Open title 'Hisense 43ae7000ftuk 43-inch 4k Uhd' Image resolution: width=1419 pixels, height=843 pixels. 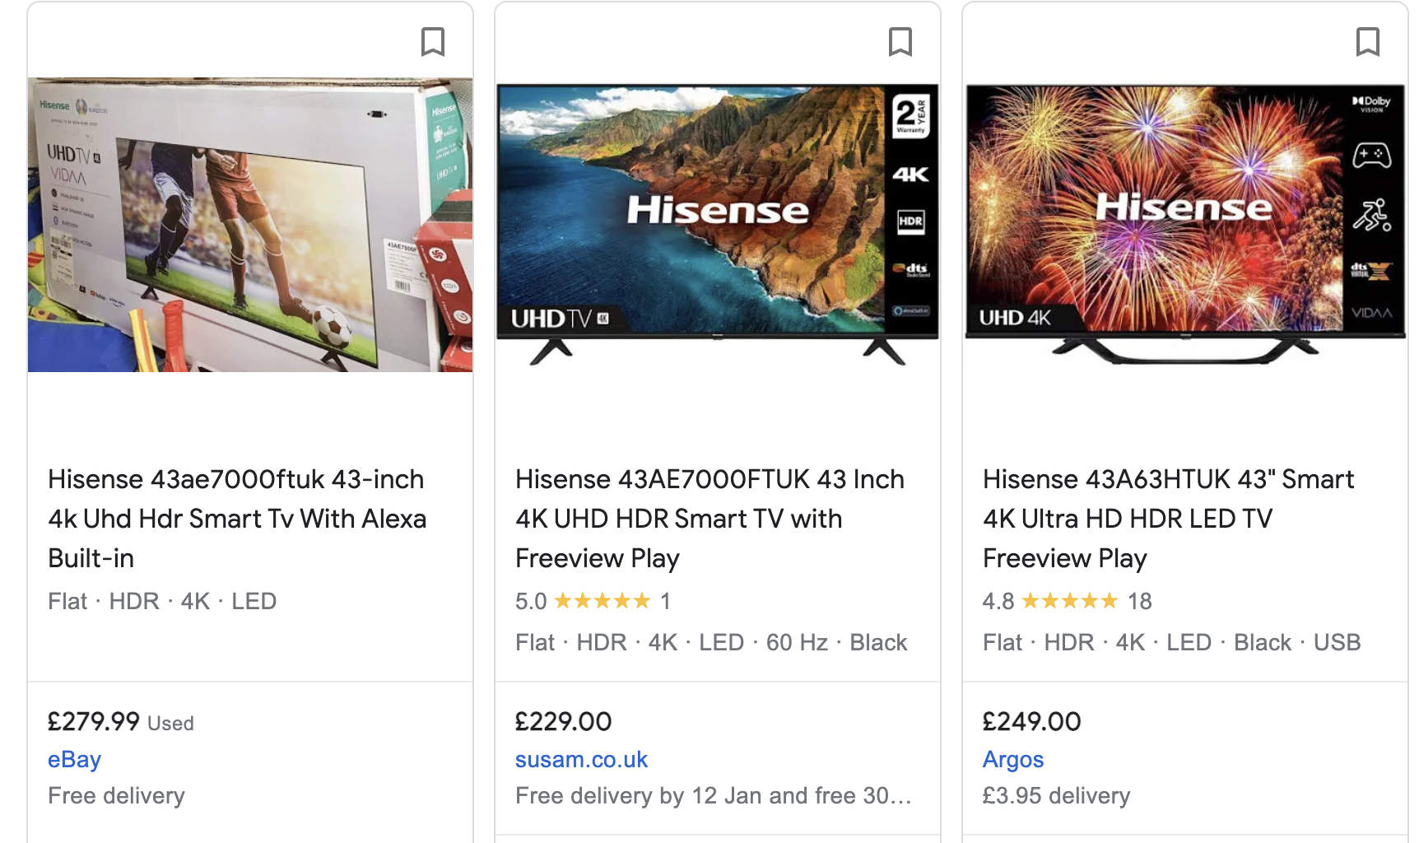pos(237,519)
